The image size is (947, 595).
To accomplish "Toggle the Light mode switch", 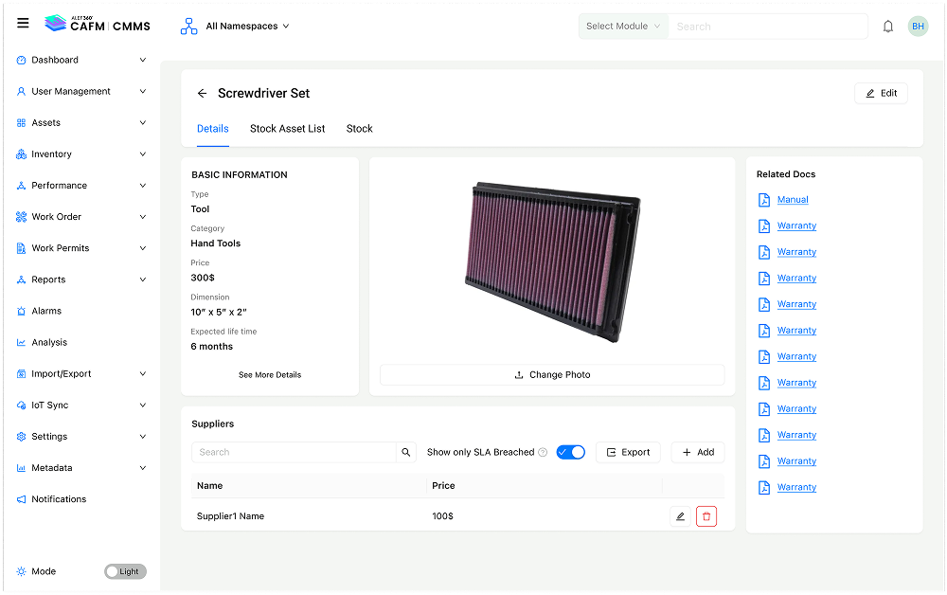I will tap(125, 571).
